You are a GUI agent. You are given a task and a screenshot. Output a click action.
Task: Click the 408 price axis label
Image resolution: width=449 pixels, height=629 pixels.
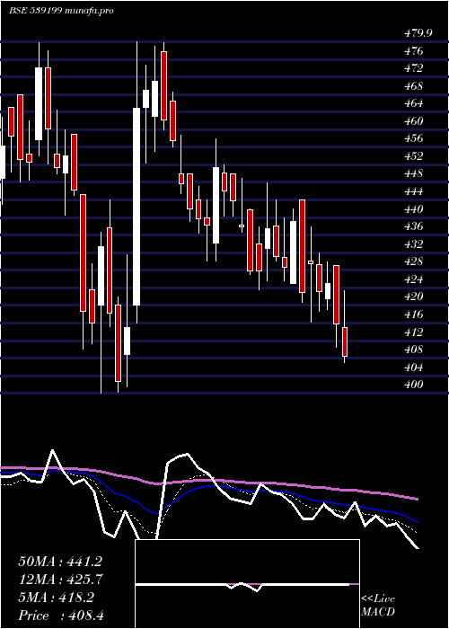point(413,350)
